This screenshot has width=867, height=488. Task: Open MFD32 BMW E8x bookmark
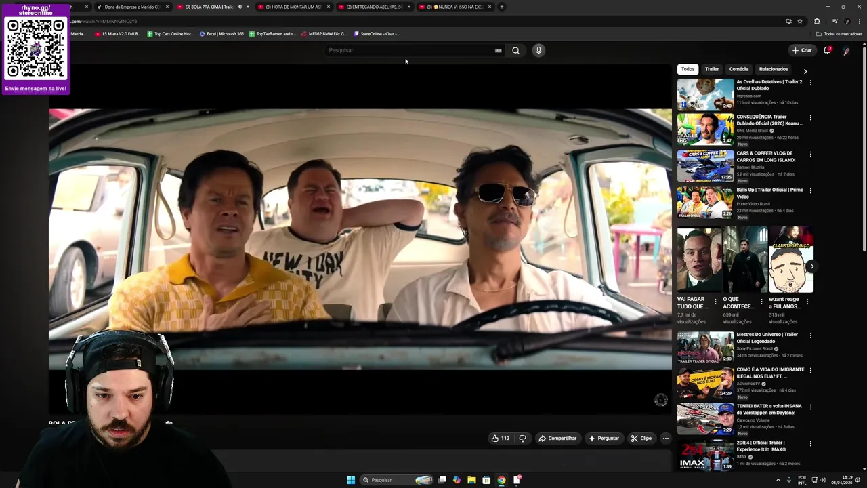(x=324, y=34)
